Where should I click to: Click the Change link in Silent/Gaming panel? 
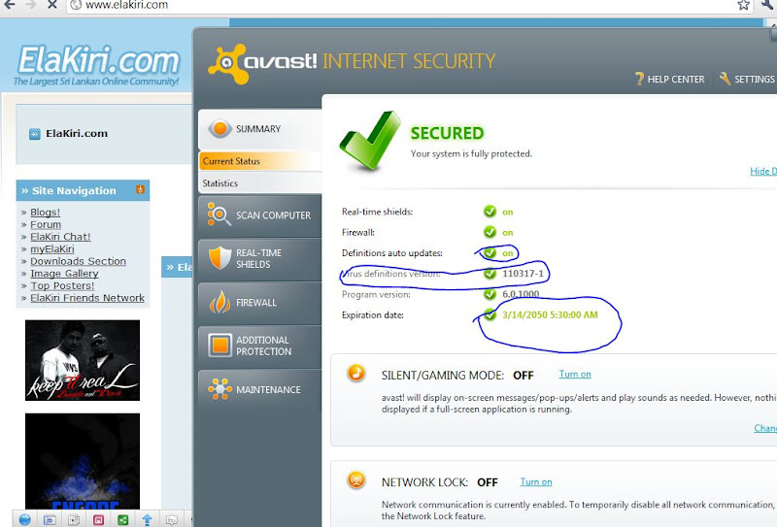click(x=765, y=428)
